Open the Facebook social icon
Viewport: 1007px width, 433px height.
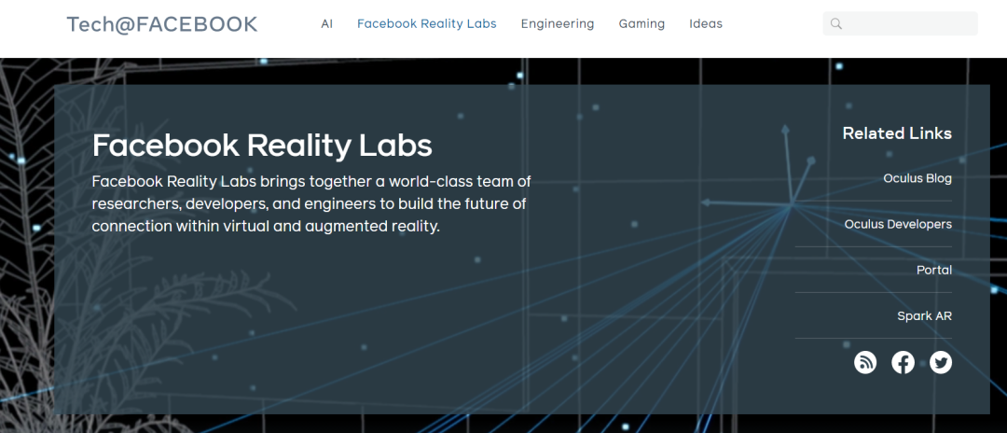click(x=903, y=362)
